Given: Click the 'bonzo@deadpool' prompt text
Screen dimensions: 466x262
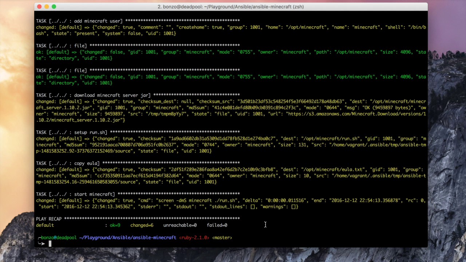Looking at the screenshot, I should click(x=59, y=238).
